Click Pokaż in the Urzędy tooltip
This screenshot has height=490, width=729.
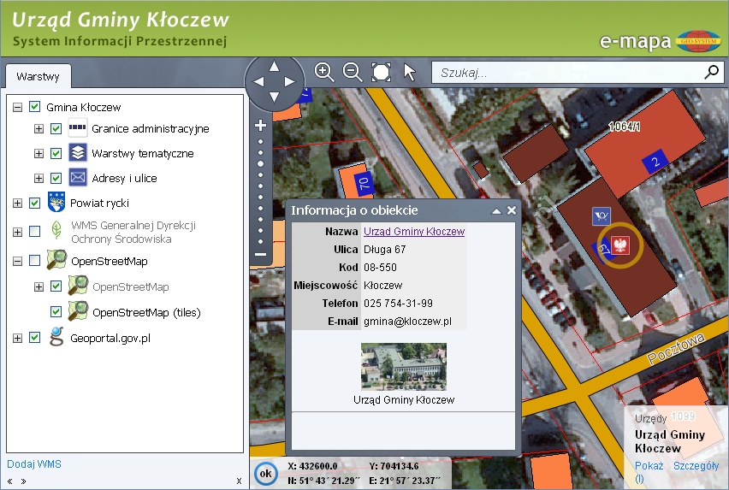[x=649, y=466]
